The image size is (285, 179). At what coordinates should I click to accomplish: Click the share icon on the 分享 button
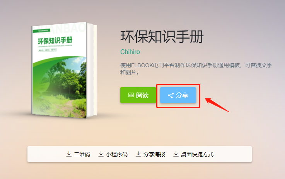(x=171, y=95)
